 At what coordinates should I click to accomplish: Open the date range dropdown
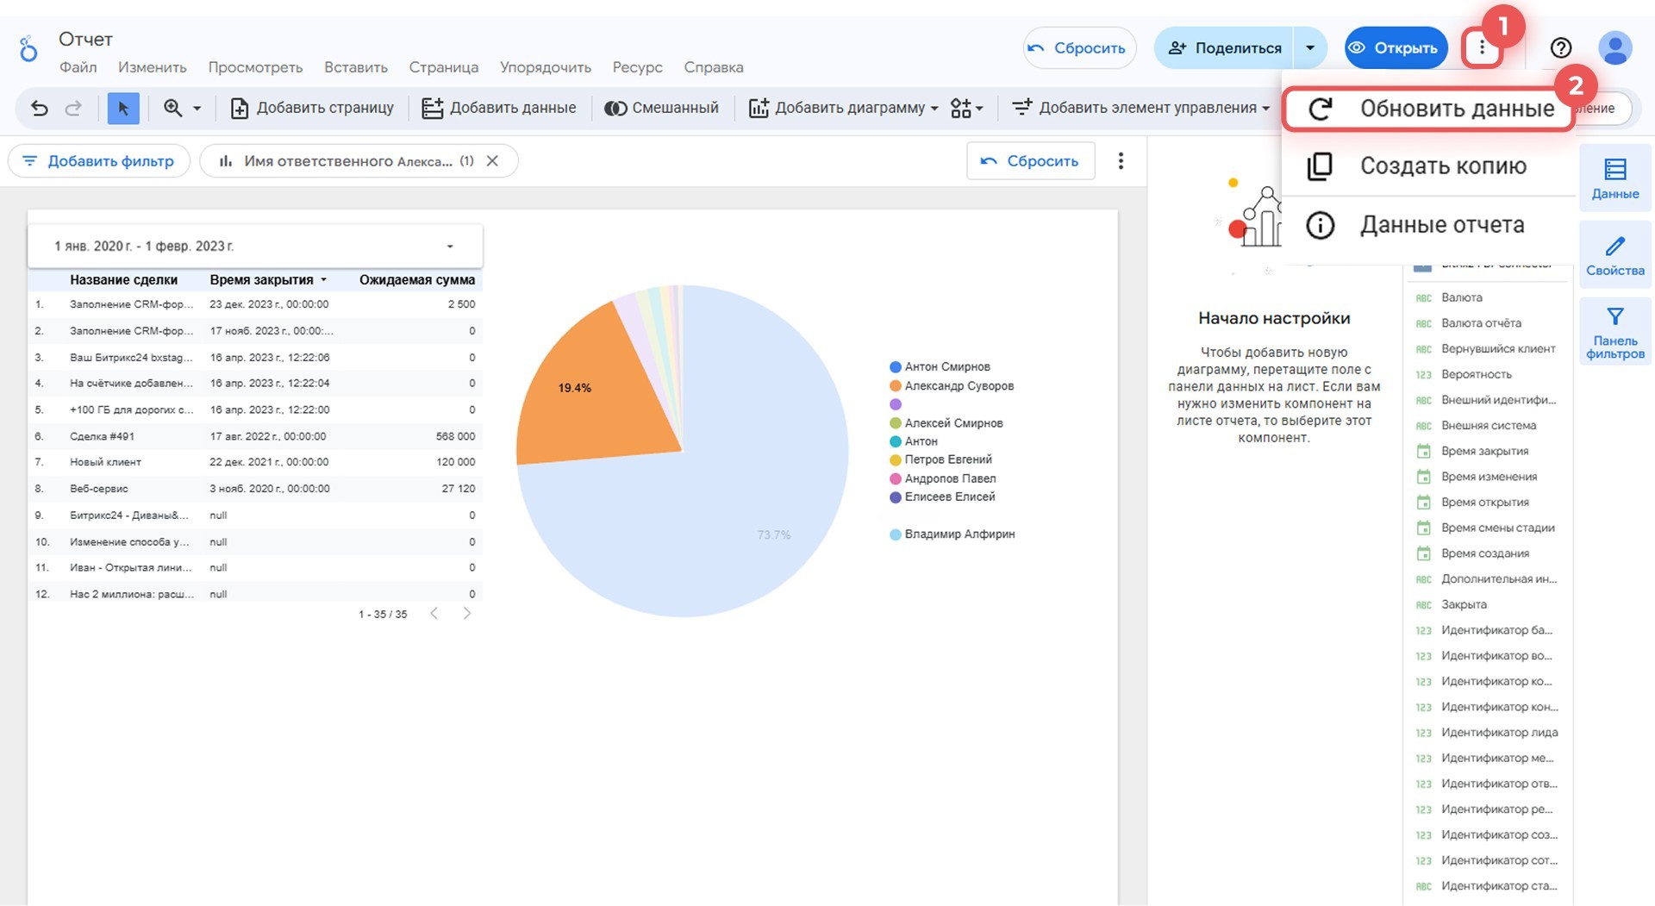click(x=255, y=247)
